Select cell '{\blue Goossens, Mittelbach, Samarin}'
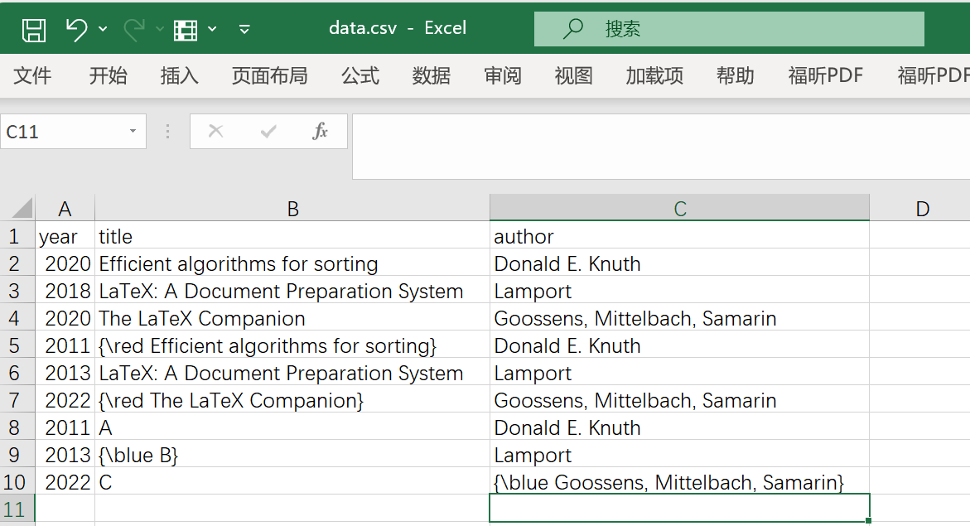 click(680, 482)
